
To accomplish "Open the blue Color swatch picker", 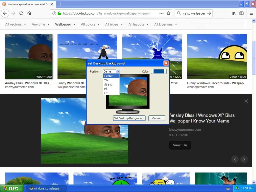I will (x=158, y=71).
